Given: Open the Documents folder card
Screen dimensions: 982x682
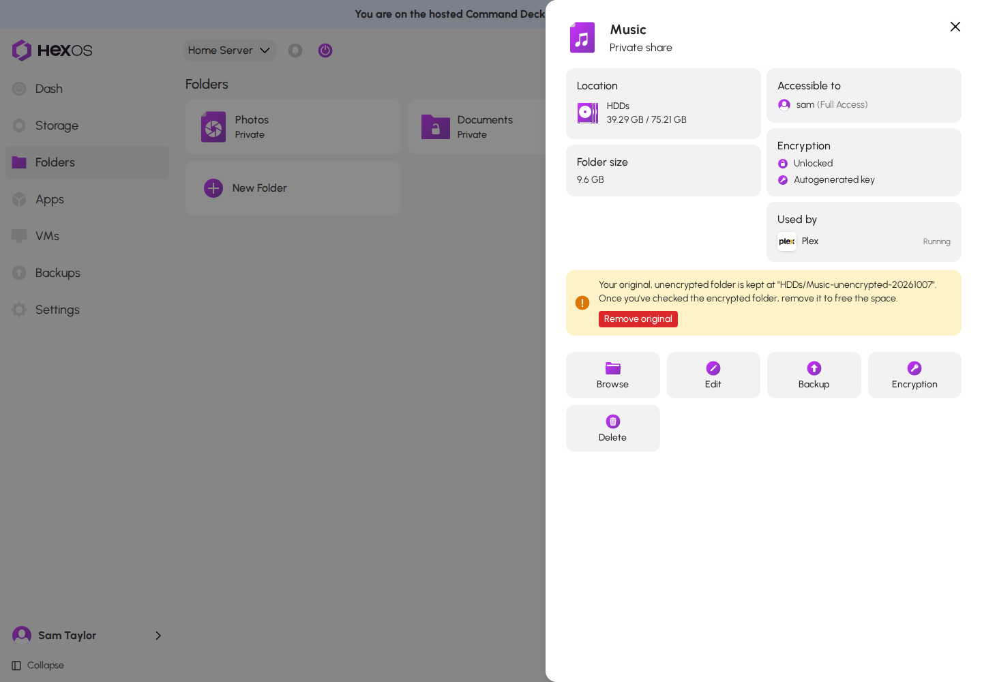Looking at the screenshot, I should [477, 127].
